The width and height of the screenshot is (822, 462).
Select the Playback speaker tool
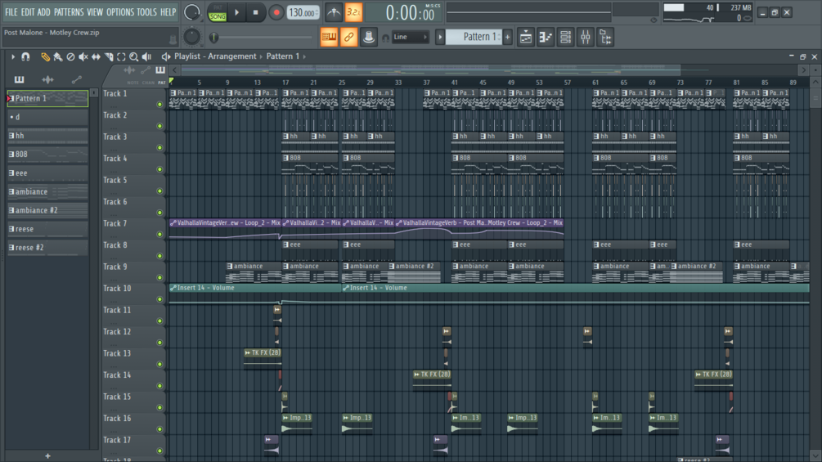coord(146,56)
